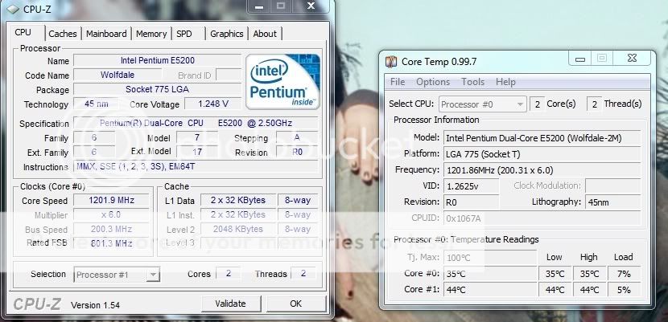Image resolution: width=668 pixels, height=322 pixels.
Task: Open the About tab in CPU-Z
Action: coord(265,34)
